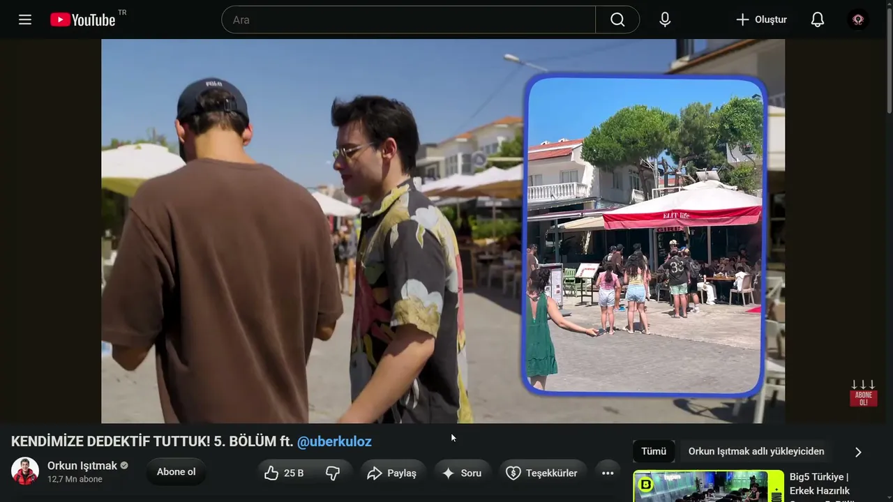Select the Tümü filter chip
This screenshot has height=502, width=893.
point(654,451)
